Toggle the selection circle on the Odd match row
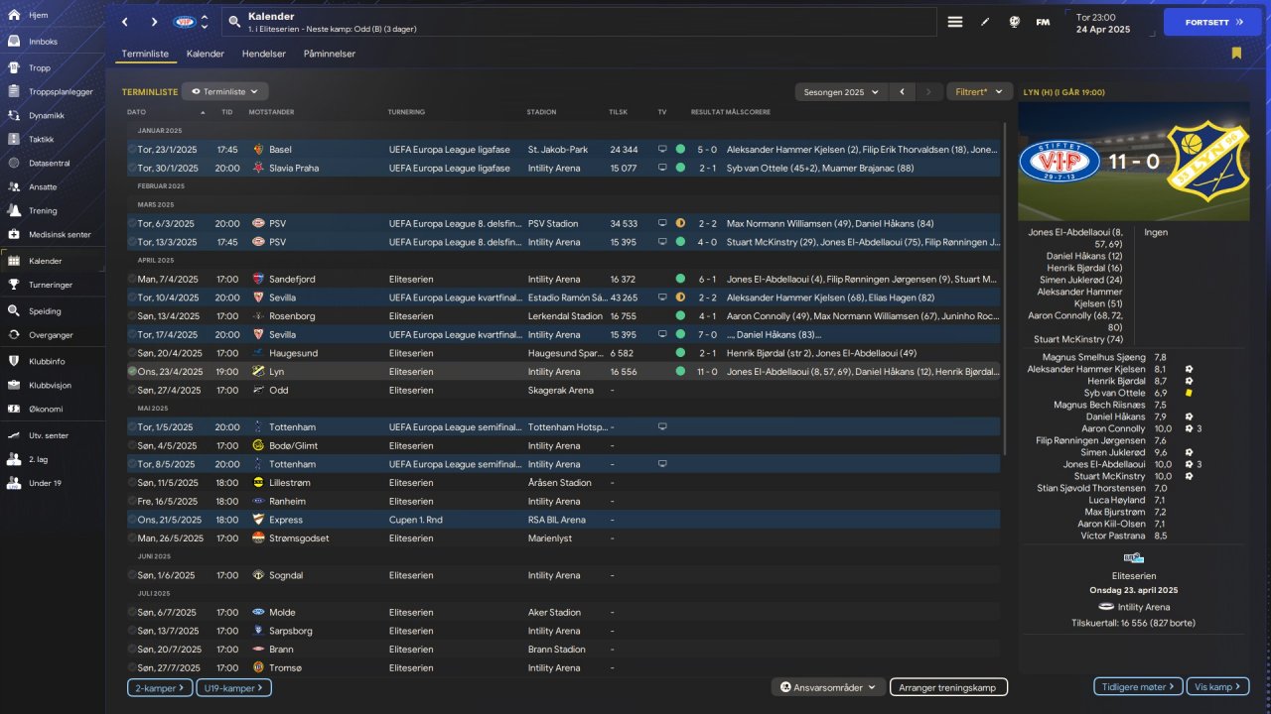Image resolution: width=1271 pixels, height=714 pixels. click(x=132, y=390)
